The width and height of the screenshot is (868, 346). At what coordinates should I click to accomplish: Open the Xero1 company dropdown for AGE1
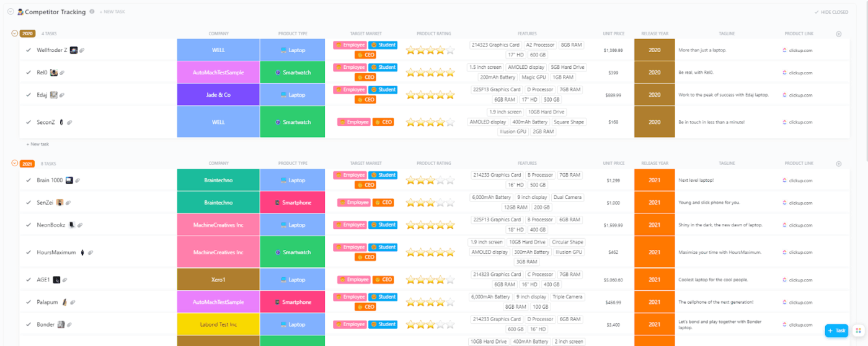pyautogui.click(x=218, y=280)
